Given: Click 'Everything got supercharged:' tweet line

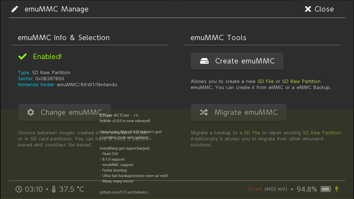Looking at the screenshot, I should pos(125,148).
